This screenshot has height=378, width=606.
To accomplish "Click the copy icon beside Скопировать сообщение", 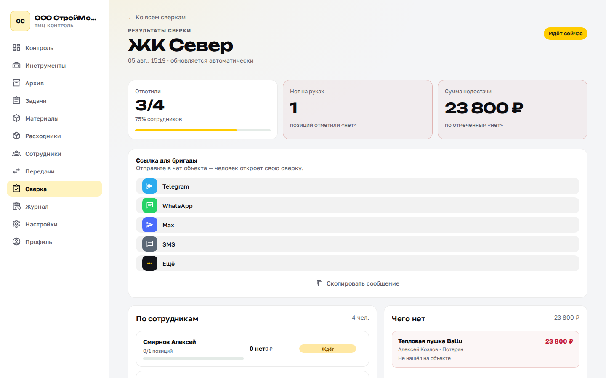I will click(x=320, y=283).
